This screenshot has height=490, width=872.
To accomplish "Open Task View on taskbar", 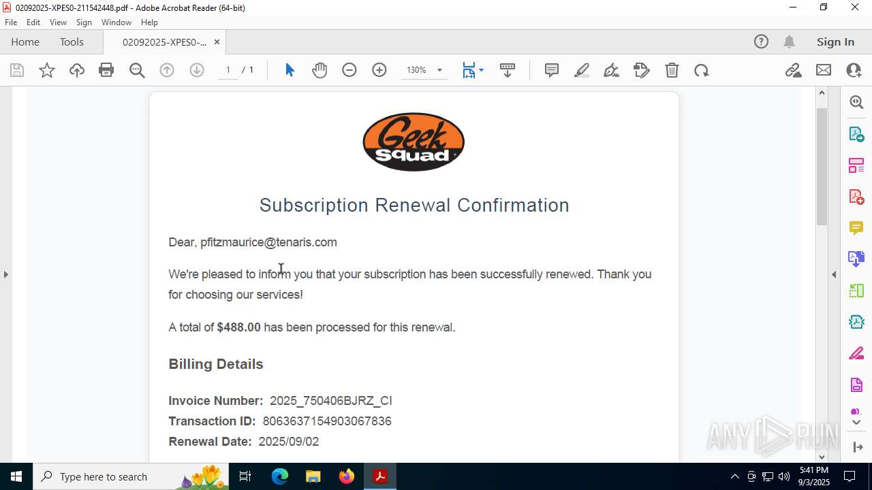I will tap(245, 476).
